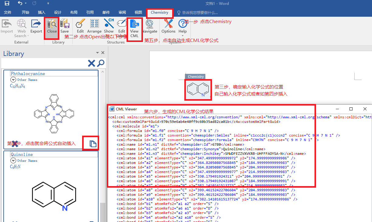Click the Library search magnifier icon

[101, 63]
